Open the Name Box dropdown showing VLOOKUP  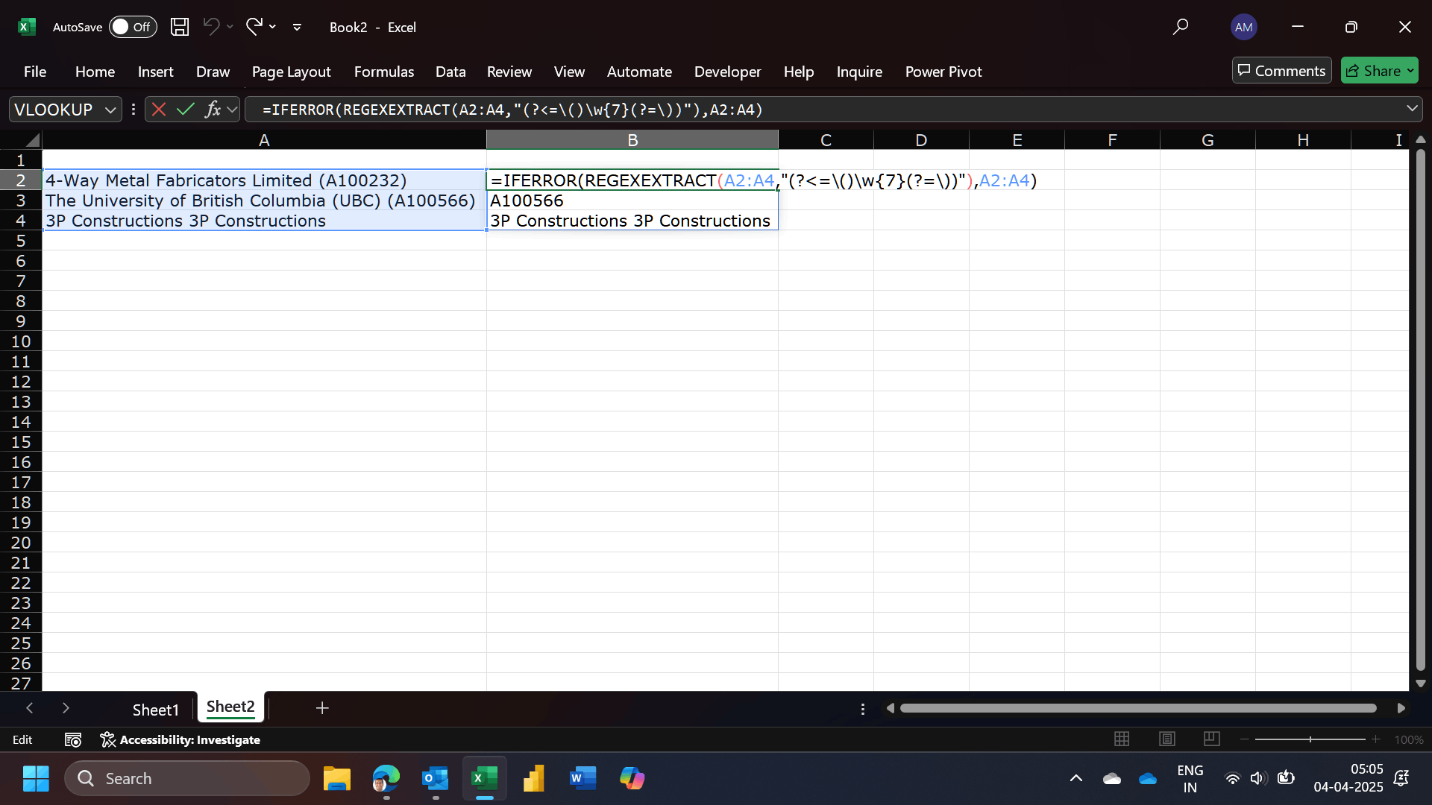[110, 110]
